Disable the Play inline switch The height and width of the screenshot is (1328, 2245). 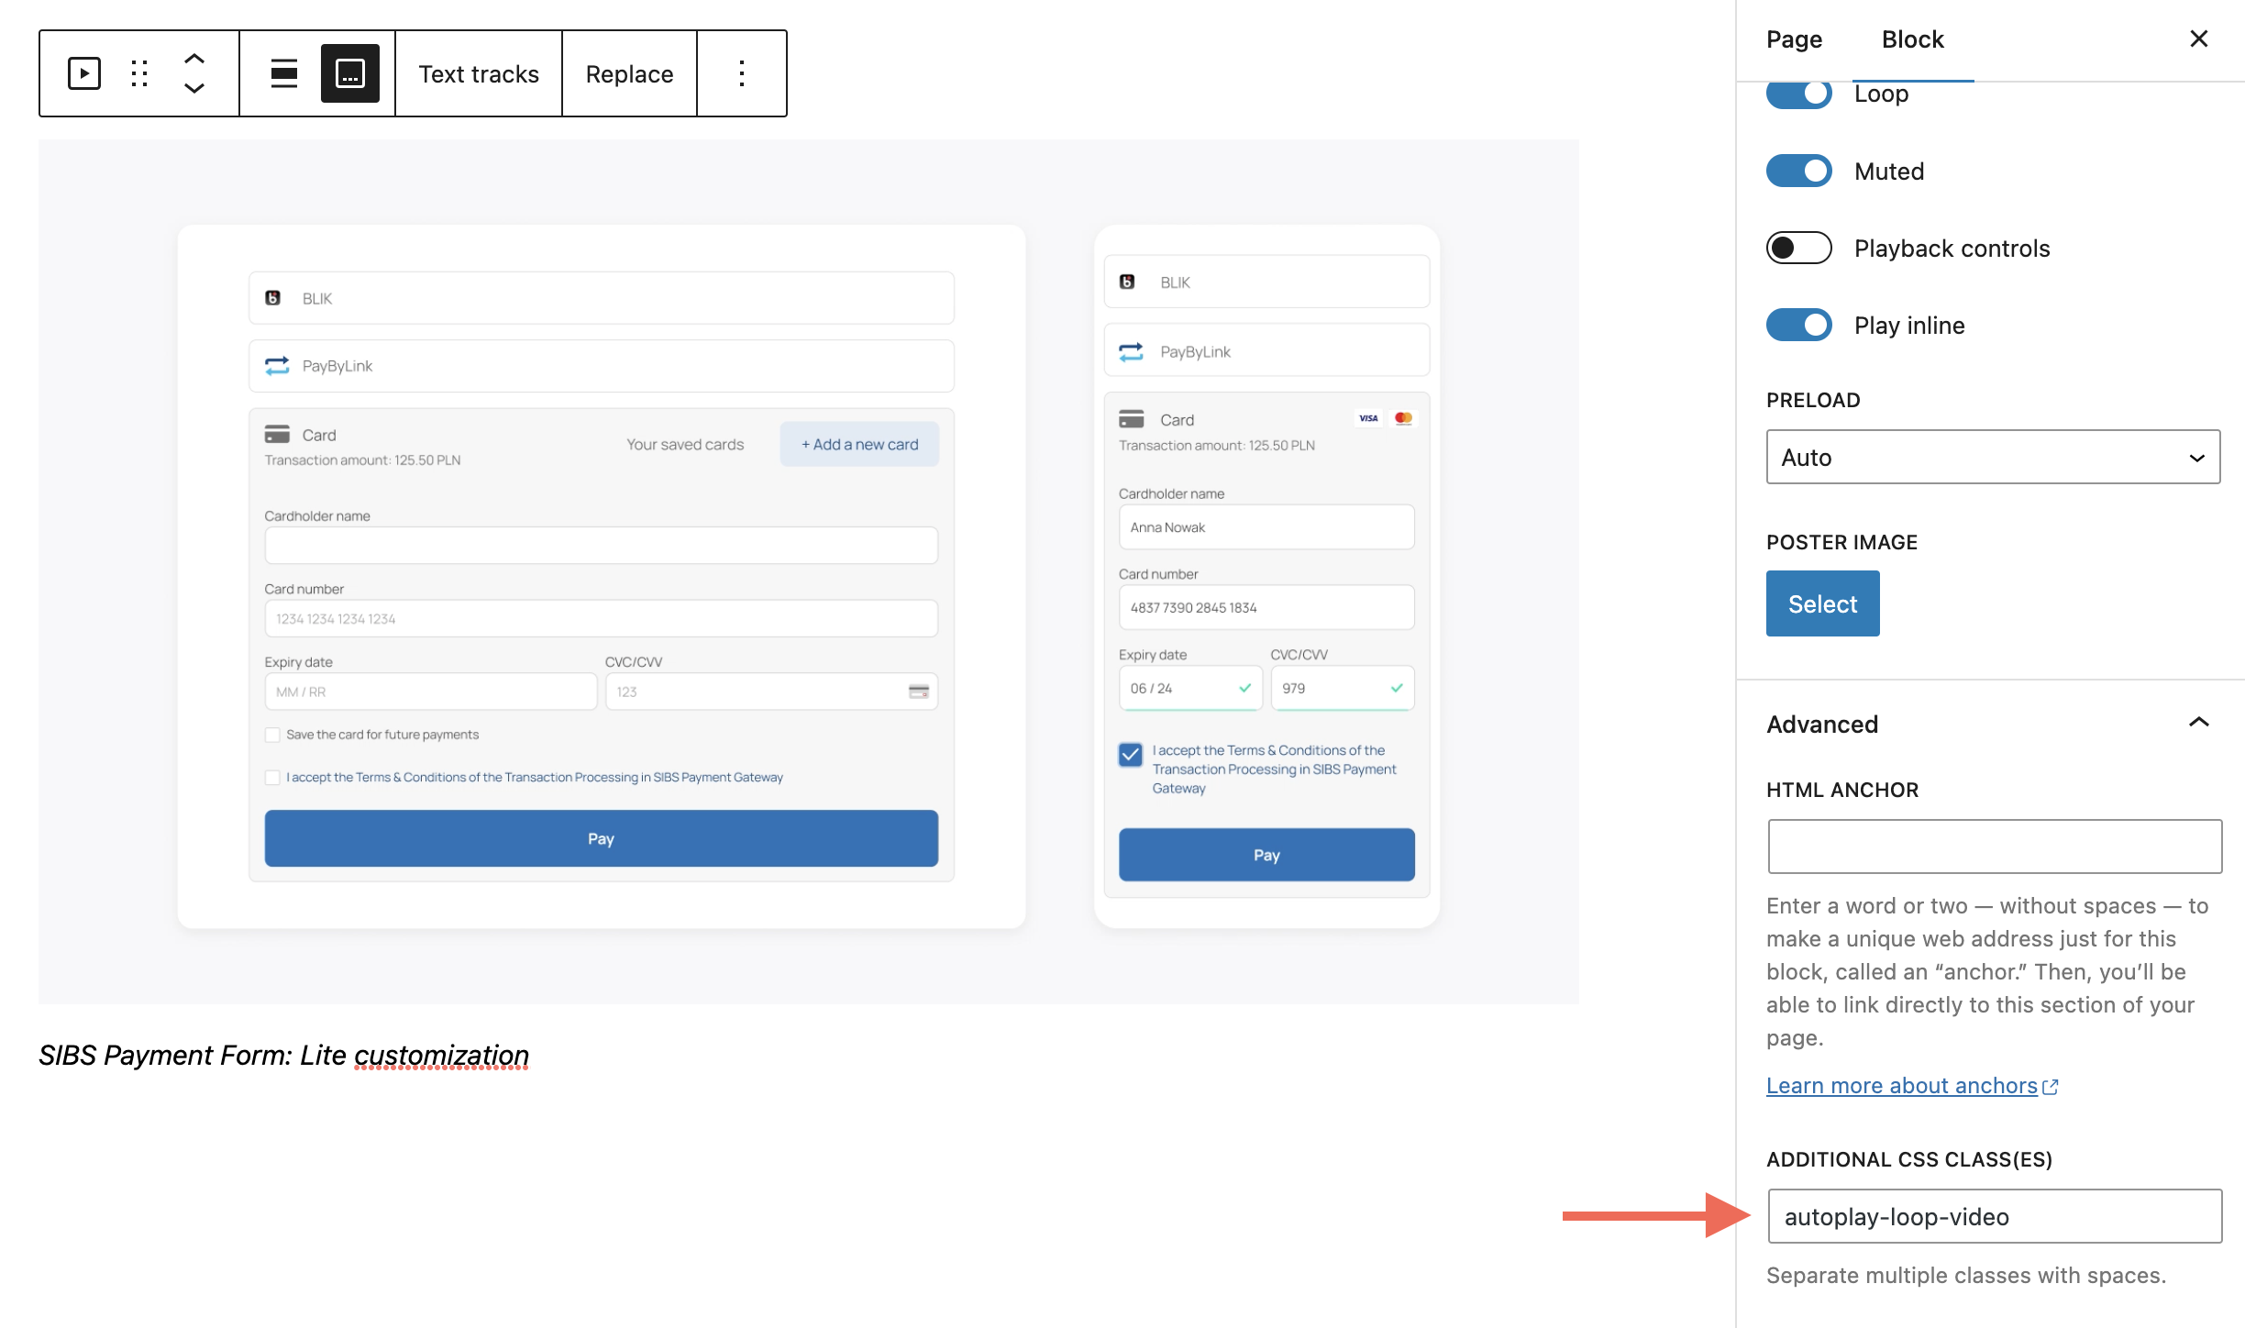click(x=1799, y=325)
